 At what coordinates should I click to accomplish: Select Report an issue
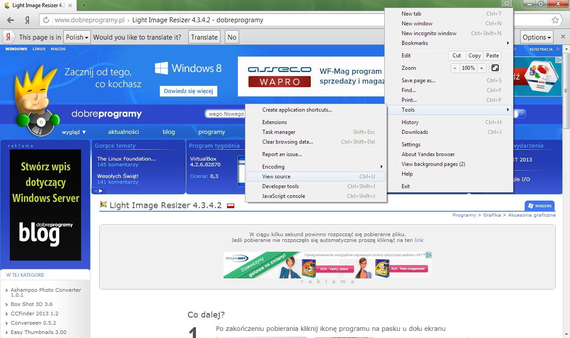tap(316, 154)
